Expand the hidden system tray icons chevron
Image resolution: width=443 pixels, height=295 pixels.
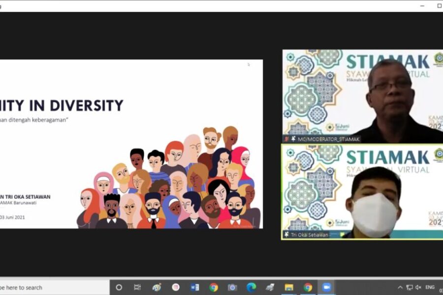[x=399, y=287]
